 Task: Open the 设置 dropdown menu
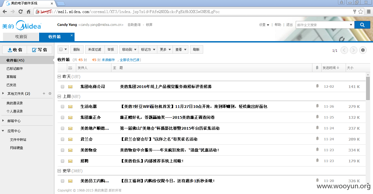pos(264,25)
